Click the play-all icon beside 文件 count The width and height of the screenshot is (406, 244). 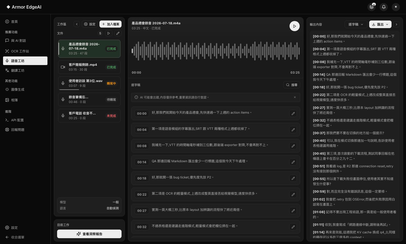(109, 33)
